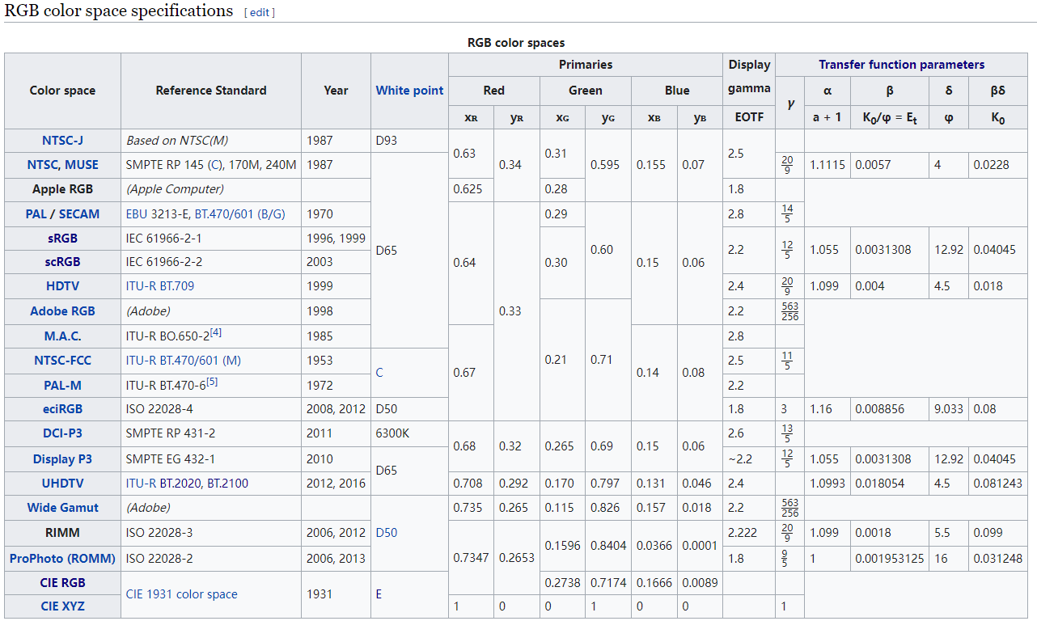Open the DCI-P3 color space link
1037x621 pixels.
62,433
